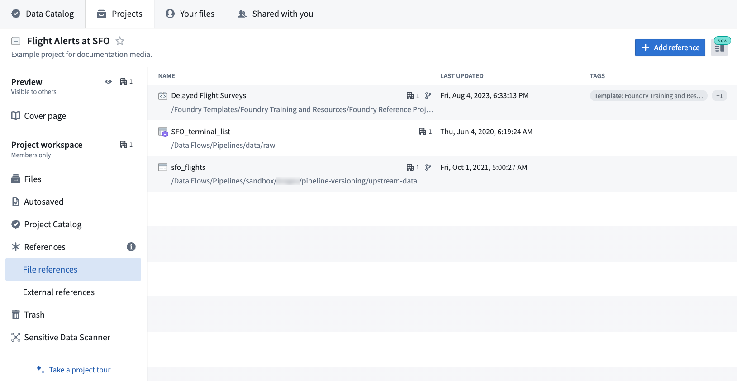Select File references
This screenshot has width=737, height=381.
point(73,269)
